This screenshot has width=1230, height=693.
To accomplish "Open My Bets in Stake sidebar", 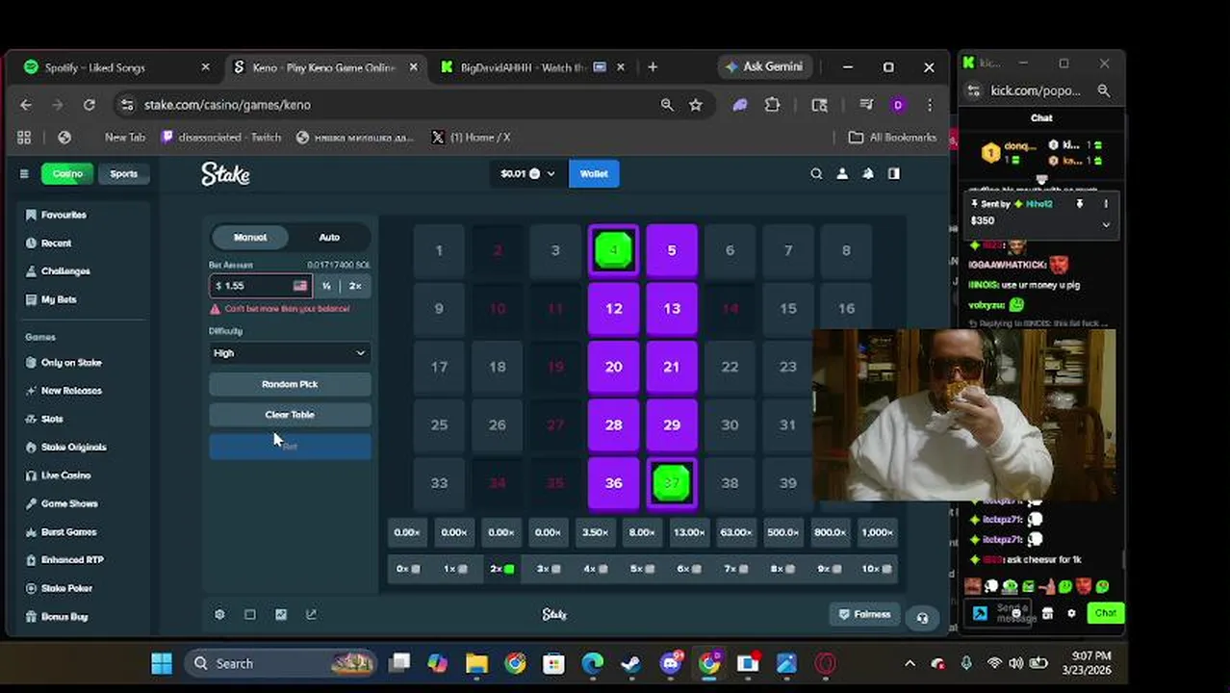I will [x=58, y=299].
